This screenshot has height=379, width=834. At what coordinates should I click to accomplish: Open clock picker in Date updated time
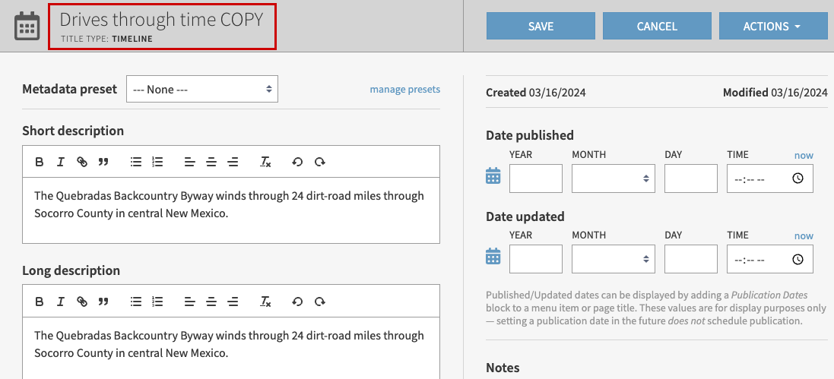[798, 260]
